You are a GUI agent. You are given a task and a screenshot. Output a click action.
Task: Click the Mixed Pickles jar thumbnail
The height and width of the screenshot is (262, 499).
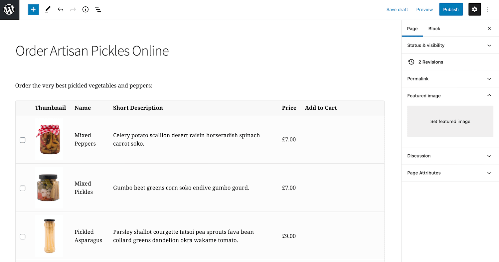pyautogui.click(x=49, y=188)
